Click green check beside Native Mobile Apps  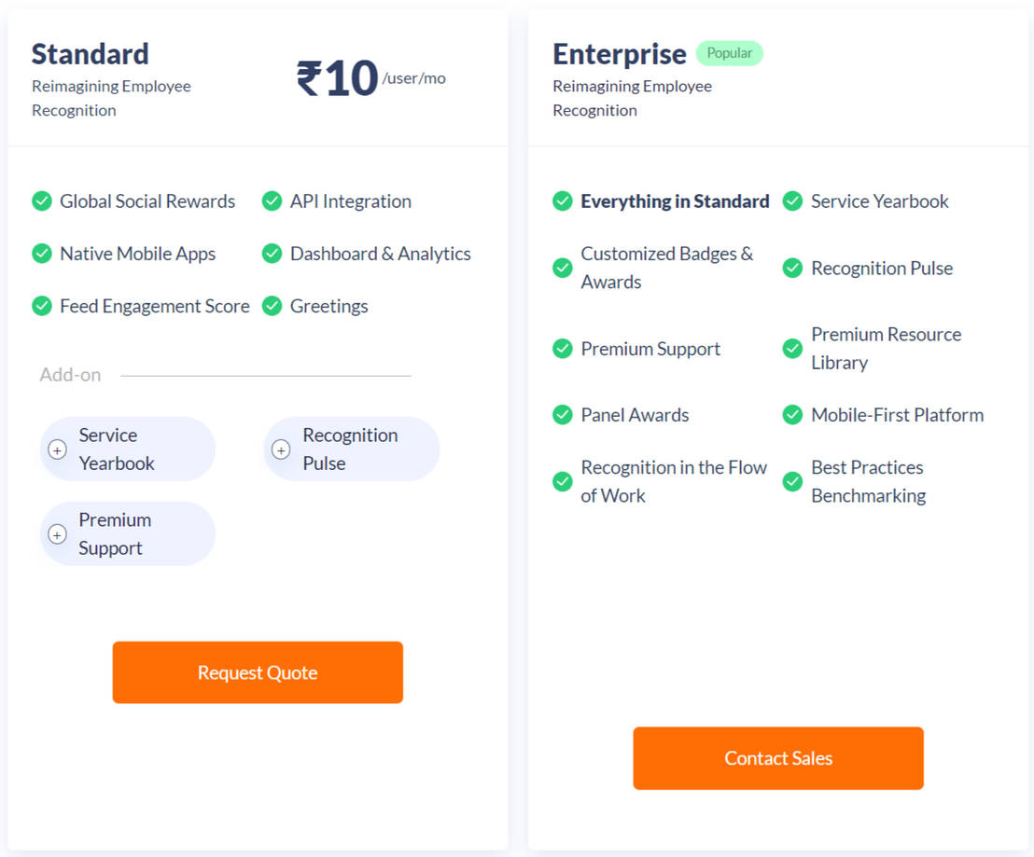click(42, 254)
